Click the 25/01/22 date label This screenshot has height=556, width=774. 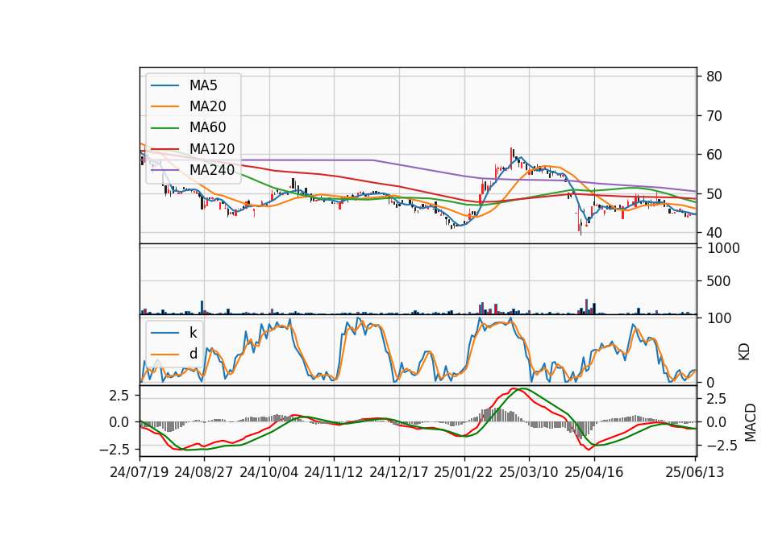point(464,472)
